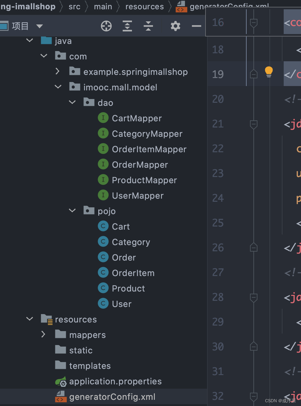The image size is (301, 406).
Task: Open the application.properties file
Action: tap(115, 381)
